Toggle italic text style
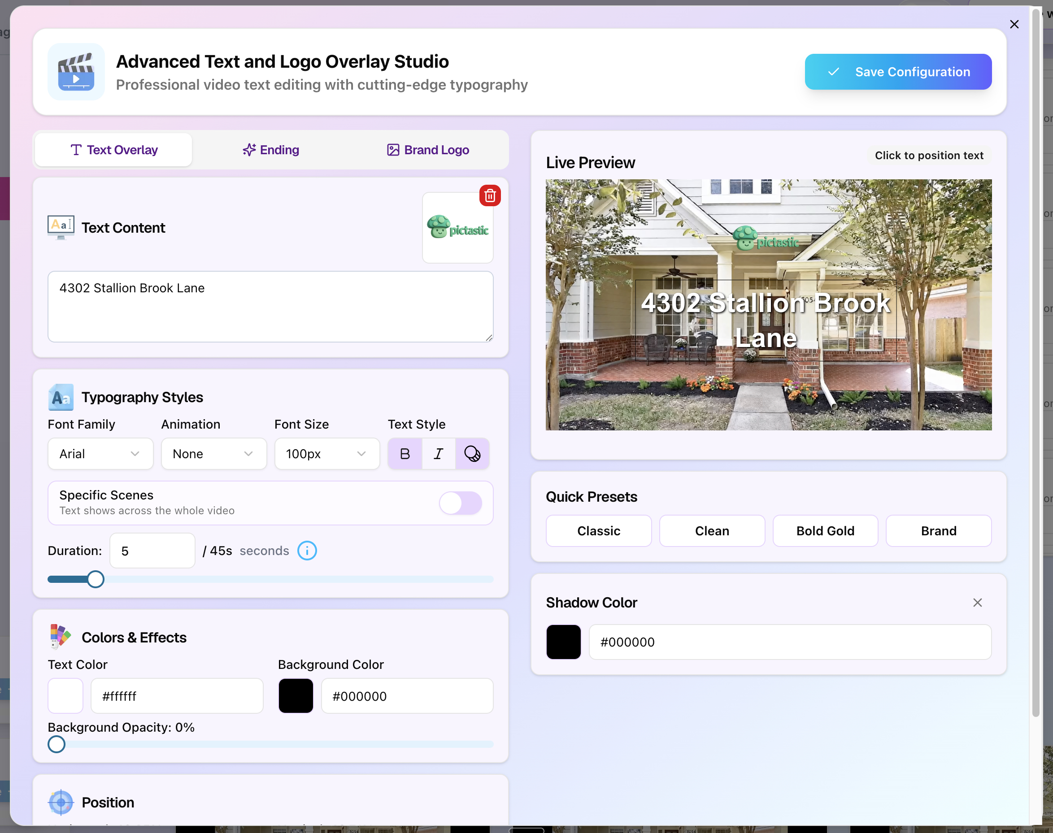Image resolution: width=1053 pixels, height=833 pixels. coord(439,454)
